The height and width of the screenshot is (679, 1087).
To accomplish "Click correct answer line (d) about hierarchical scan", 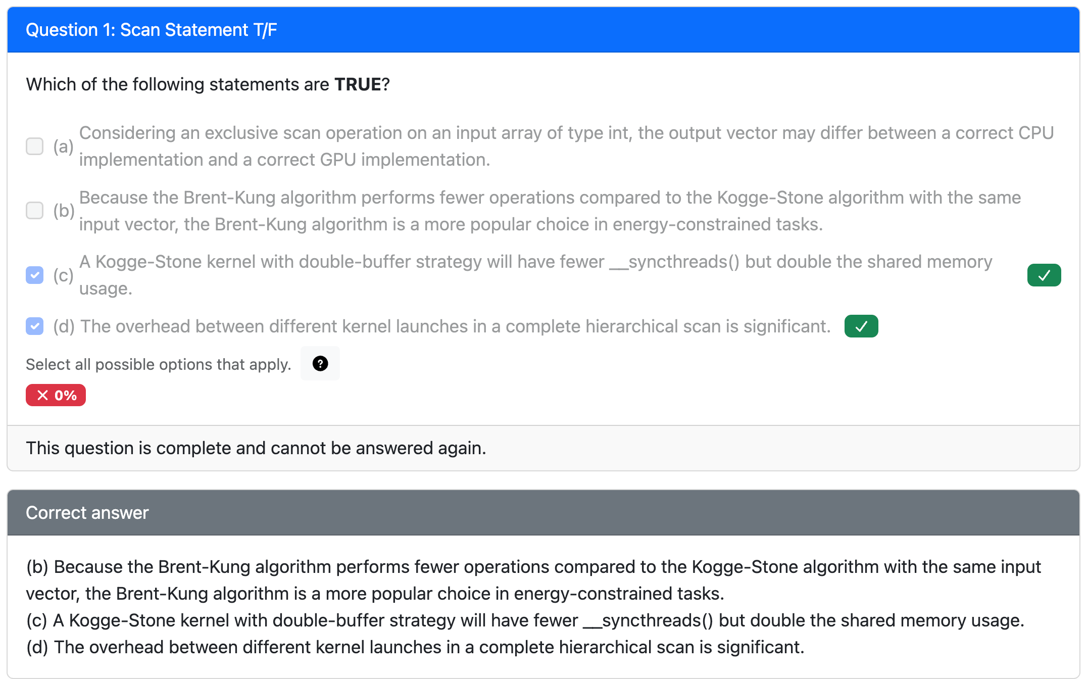I will coord(415,647).
